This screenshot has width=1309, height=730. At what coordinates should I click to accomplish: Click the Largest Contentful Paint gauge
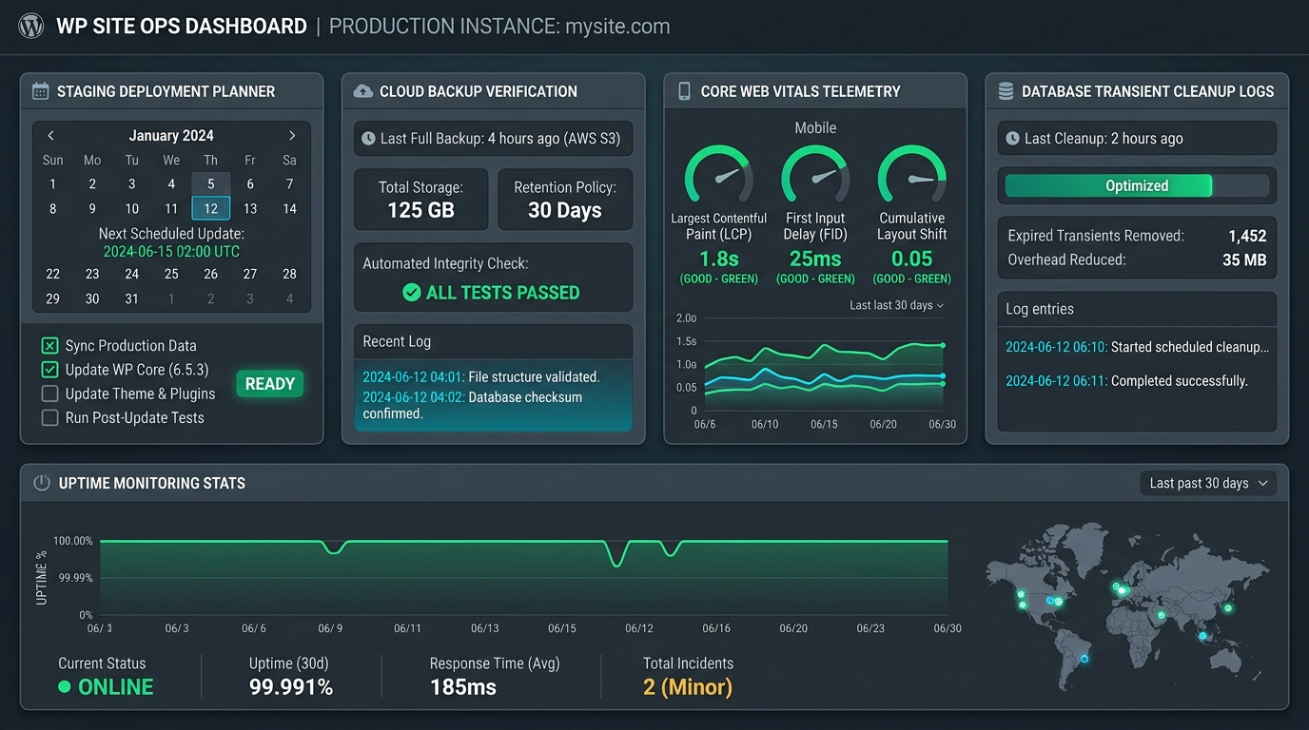pyautogui.click(x=719, y=174)
